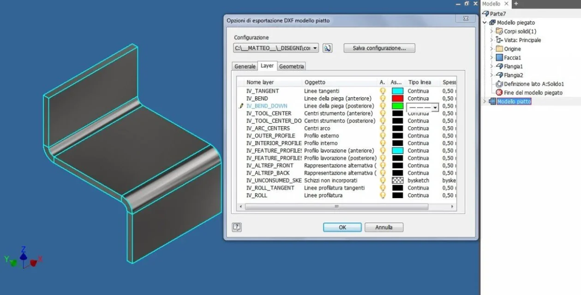This screenshot has width=581, height=295.
Task: Toggle the lightbulb for the IV_ARC_CENTERS layer
Action: [383, 128]
